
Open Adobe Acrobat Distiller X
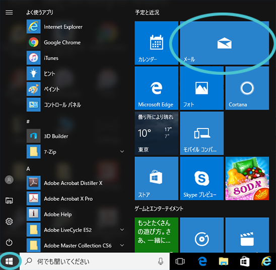76,183
